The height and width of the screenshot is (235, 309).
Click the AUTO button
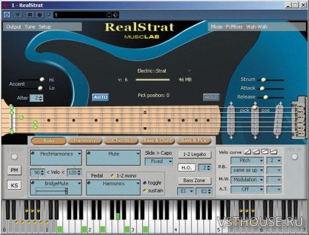[100, 97]
